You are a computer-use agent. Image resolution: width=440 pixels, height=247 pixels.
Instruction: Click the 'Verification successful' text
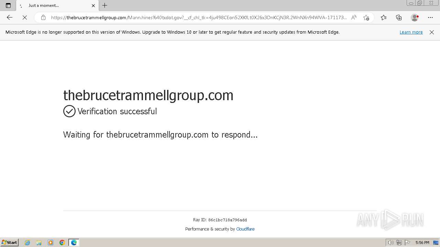[x=117, y=111]
